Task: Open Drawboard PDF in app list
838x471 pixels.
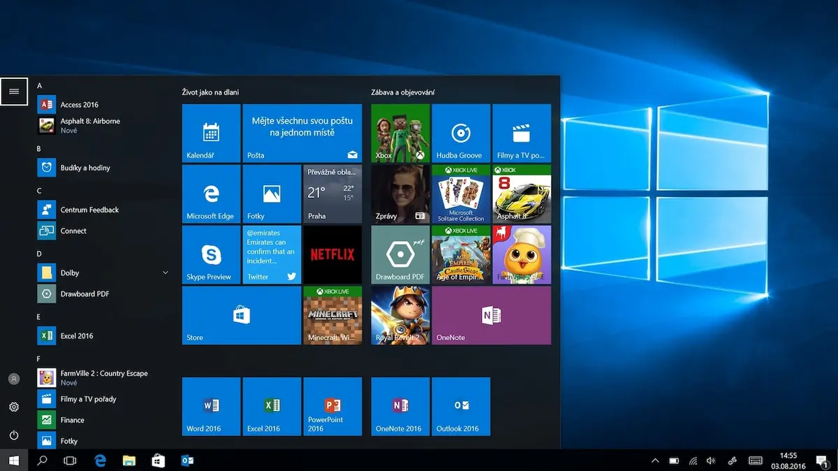Action: coord(103,294)
